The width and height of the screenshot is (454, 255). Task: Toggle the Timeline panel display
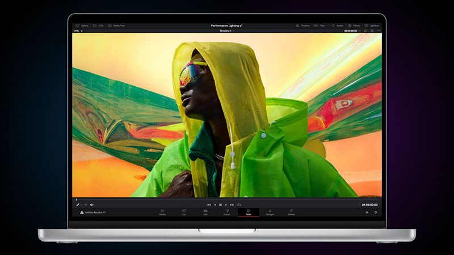click(302, 25)
